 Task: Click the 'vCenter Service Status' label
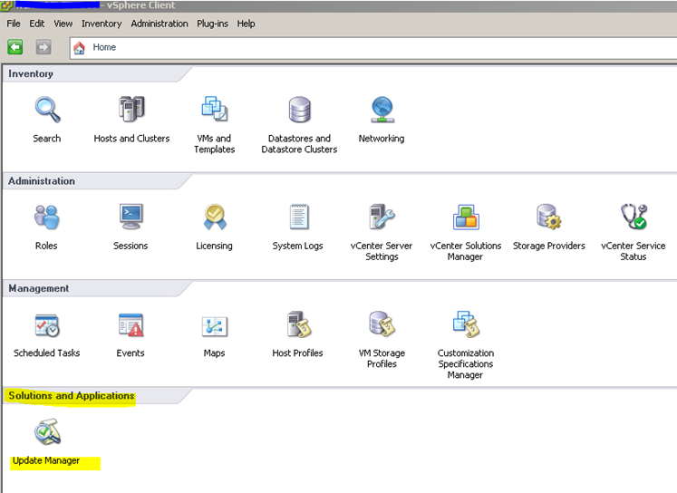point(633,251)
